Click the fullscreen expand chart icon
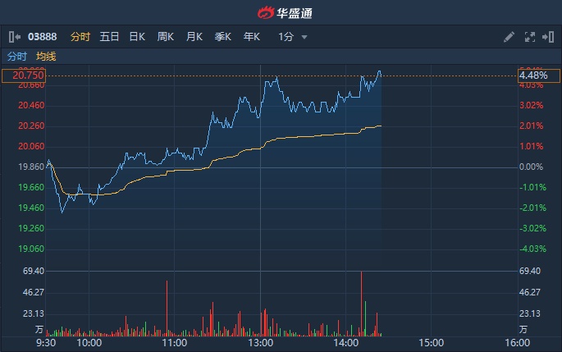The image size is (562, 352). 529,37
